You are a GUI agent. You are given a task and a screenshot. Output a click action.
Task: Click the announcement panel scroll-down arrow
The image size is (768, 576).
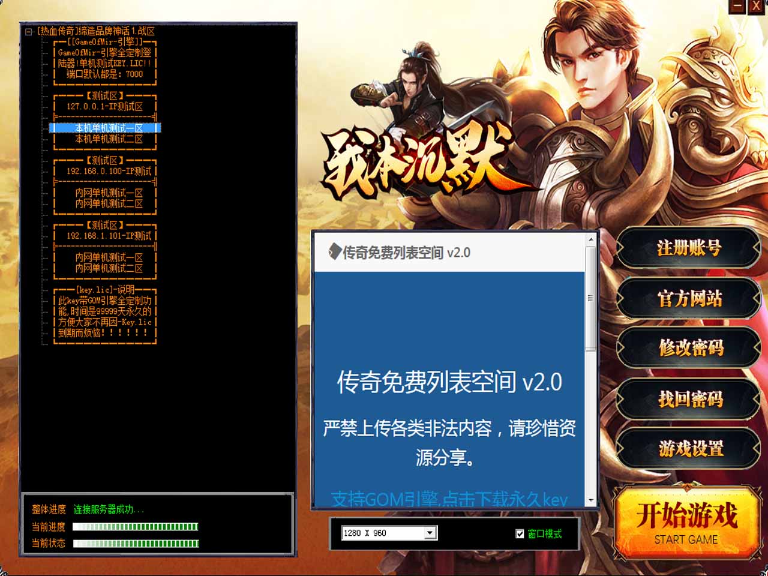[x=591, y=500]
